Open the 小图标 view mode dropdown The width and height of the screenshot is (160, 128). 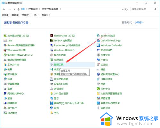click(x=139, y=22)
